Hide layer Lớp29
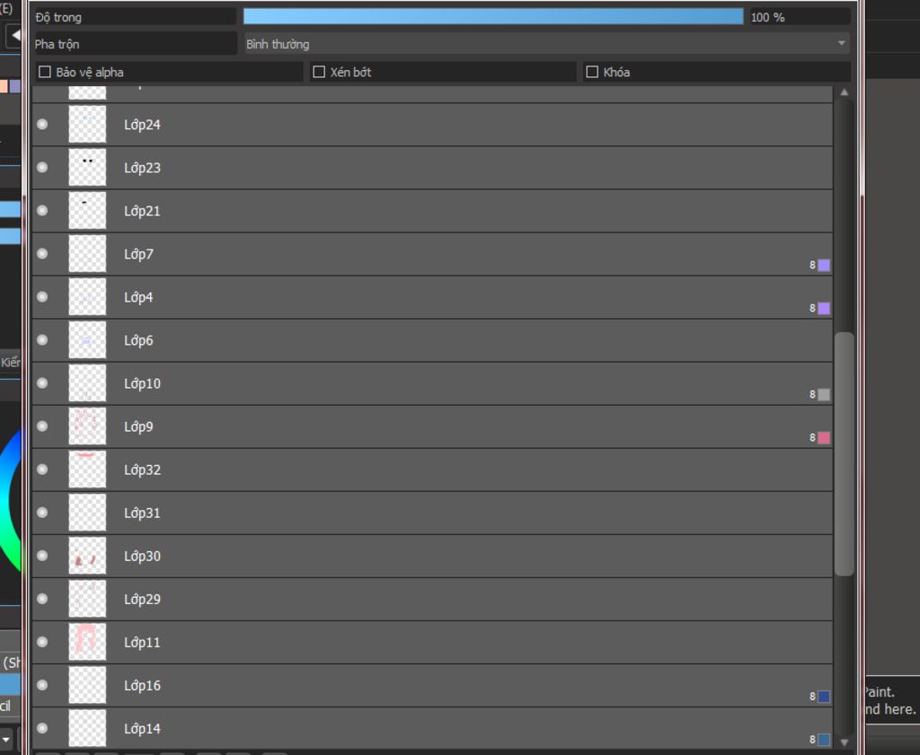 click(42, 599)
